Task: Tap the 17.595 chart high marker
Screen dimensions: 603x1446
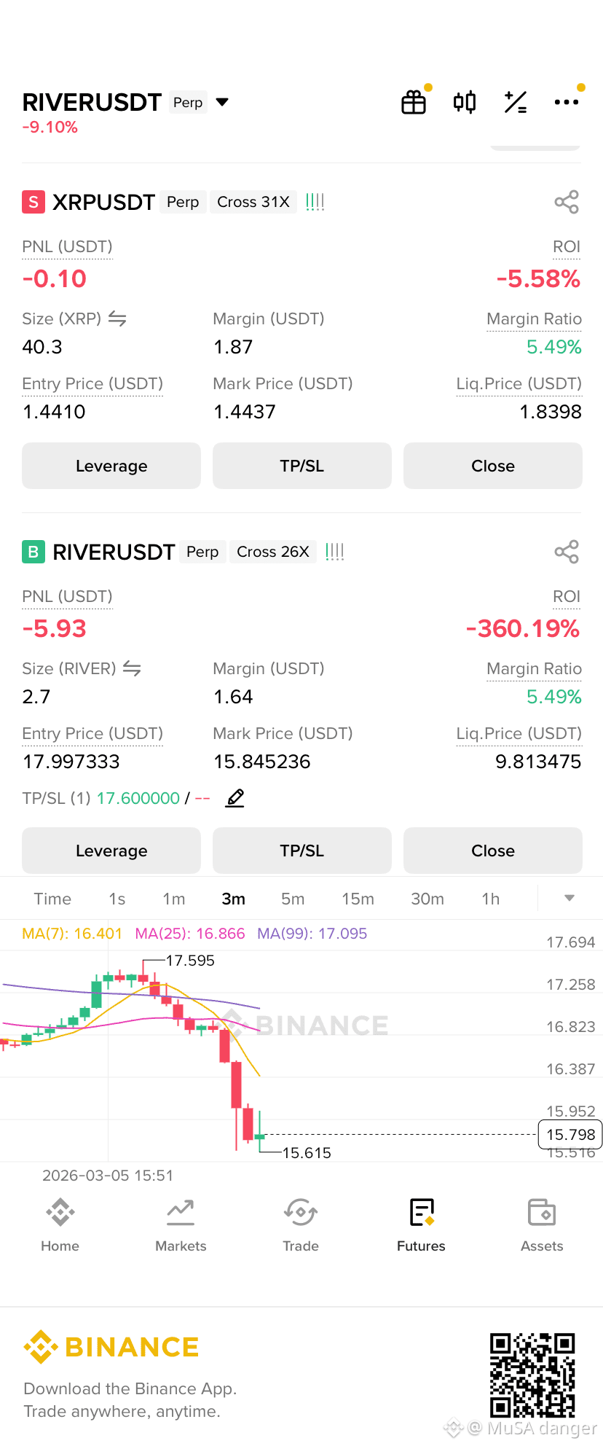Action: (190, 961)
